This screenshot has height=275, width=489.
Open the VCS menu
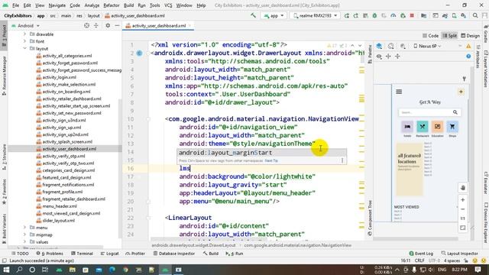coord(168,5)
